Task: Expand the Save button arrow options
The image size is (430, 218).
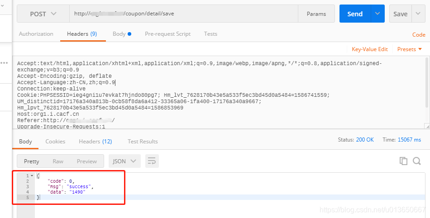Action: [418, 14]
